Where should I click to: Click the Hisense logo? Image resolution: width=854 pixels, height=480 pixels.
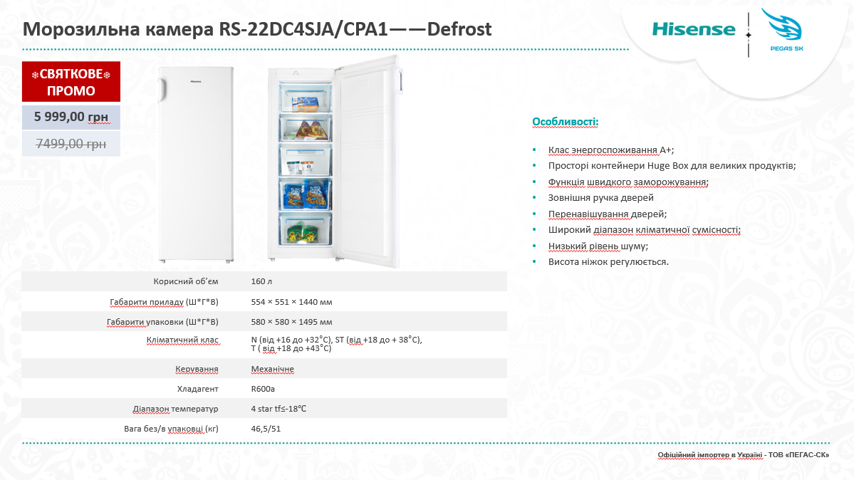coord(694,29)
